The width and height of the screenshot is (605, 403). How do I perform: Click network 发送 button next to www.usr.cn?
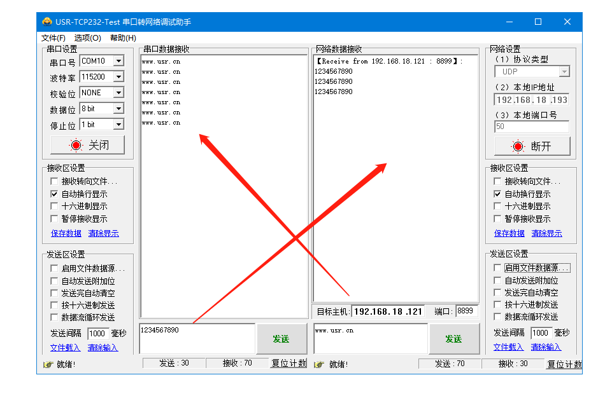(x=453, y=339)
